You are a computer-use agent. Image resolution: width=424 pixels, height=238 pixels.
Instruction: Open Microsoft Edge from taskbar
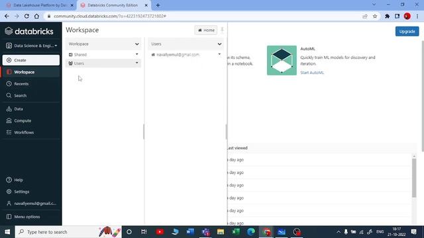coord(251,232)
